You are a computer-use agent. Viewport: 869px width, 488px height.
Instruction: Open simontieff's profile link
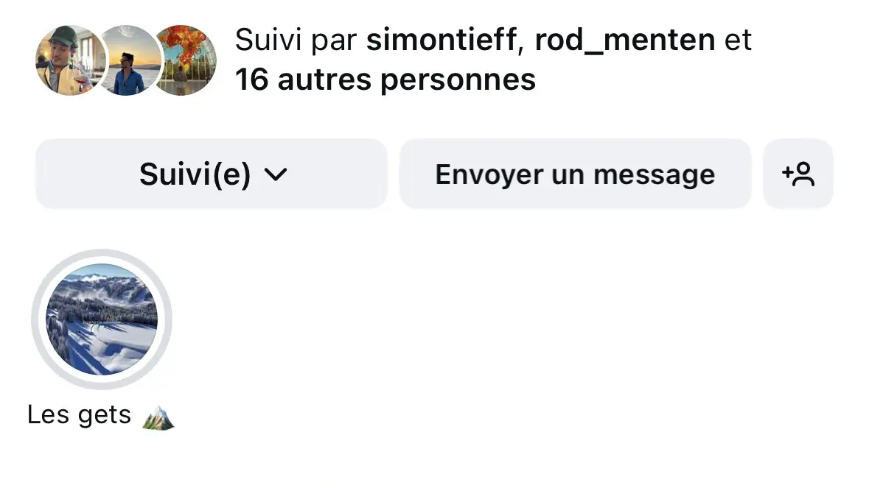pos(442,40)
